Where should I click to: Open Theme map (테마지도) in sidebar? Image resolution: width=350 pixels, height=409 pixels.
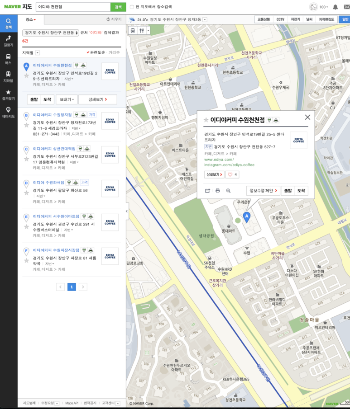(x=8, y=113)
